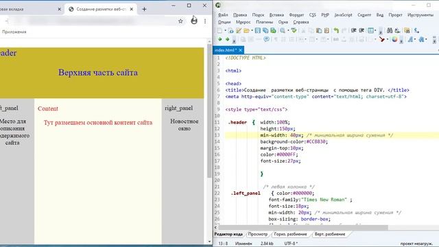Click on line 13 min-width code
This screenshot has width=439, height=247.
tap(282, 135)
